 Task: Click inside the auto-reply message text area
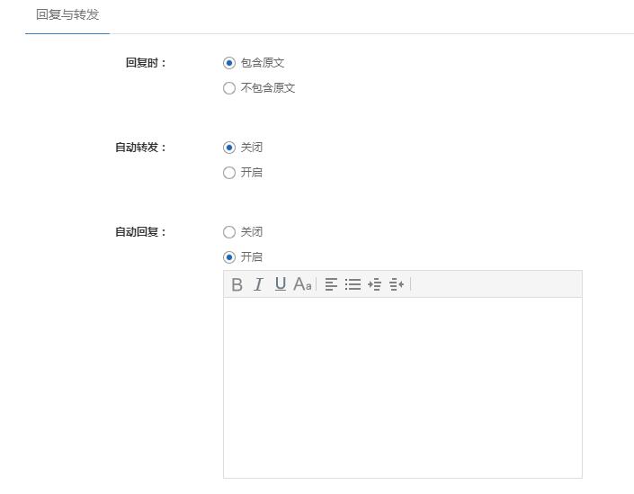(x=402, y=387)
